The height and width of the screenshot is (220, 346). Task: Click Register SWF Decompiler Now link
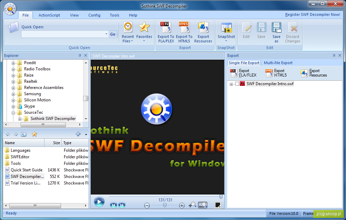(313, 14)
